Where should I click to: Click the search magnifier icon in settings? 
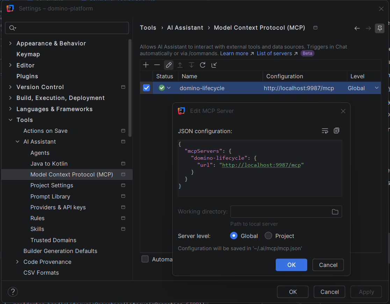coord(13,28)
